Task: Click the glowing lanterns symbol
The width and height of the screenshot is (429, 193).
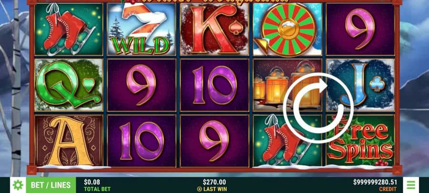Action: (287, 85)
